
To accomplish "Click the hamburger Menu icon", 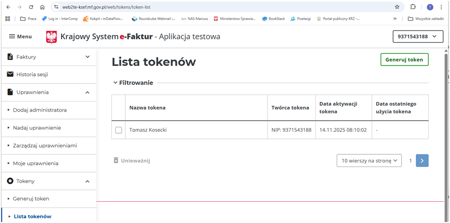I will (12, 37).
